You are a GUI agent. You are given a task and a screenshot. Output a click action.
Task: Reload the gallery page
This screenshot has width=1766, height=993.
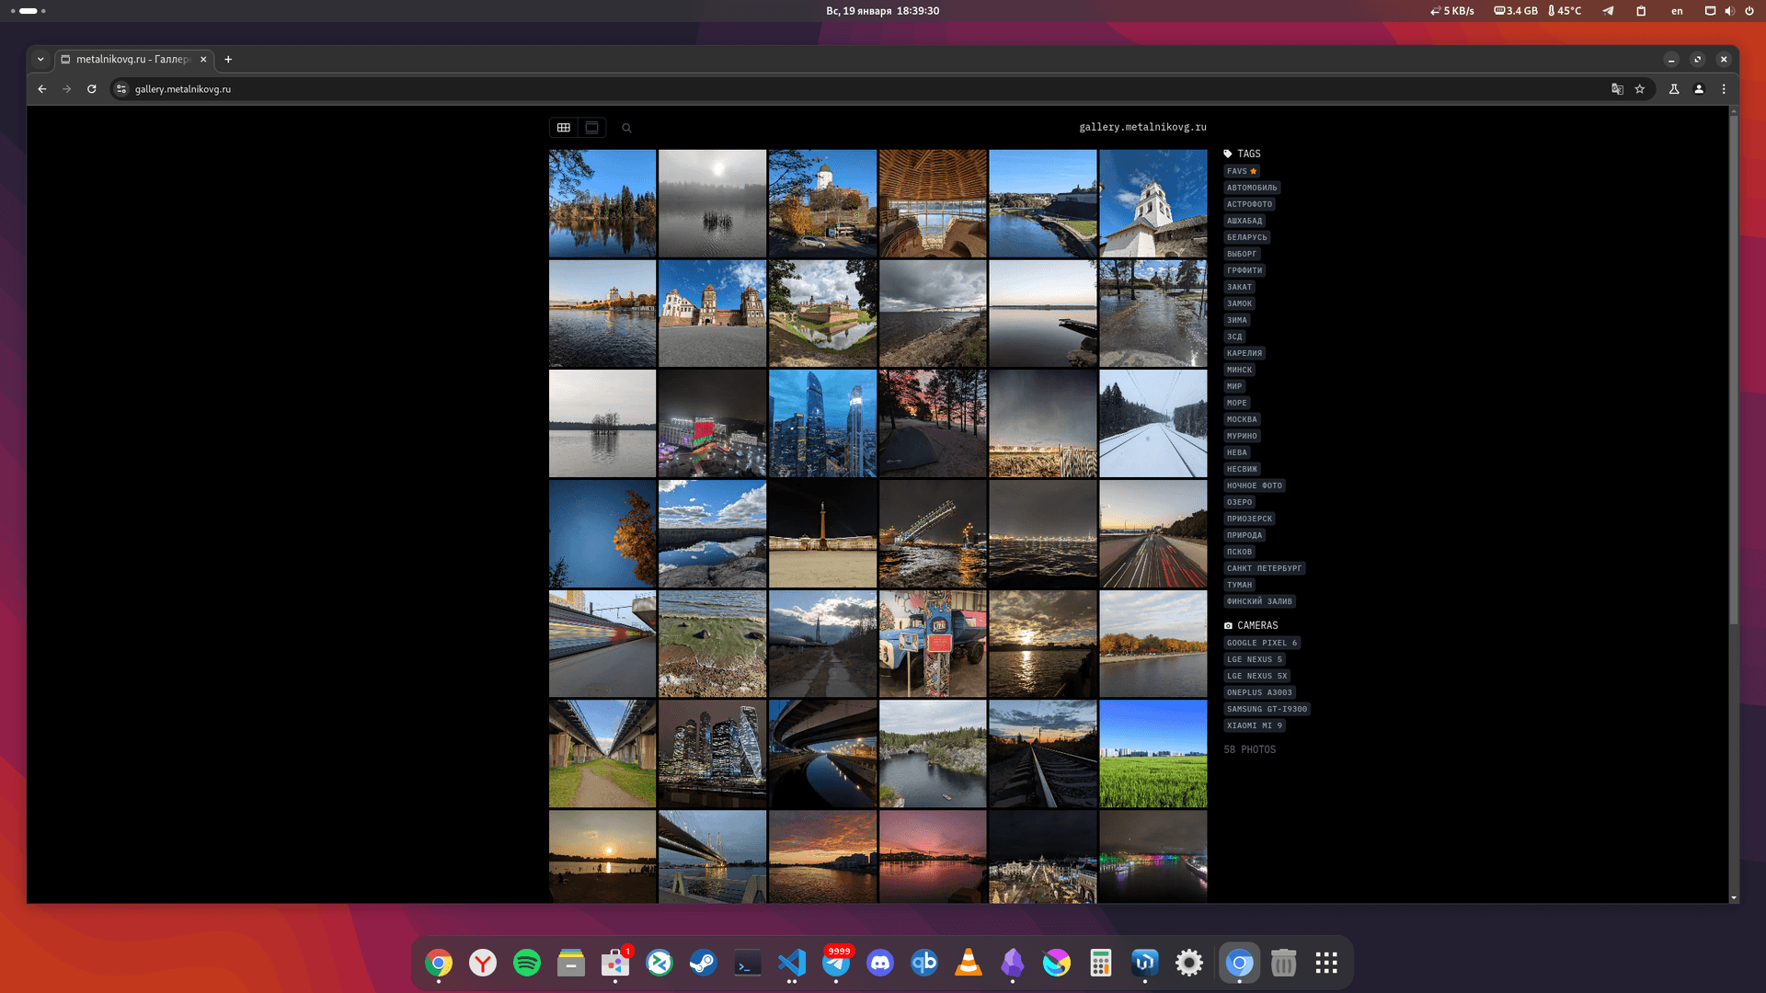pyautogui.click(x=92, y=89)
